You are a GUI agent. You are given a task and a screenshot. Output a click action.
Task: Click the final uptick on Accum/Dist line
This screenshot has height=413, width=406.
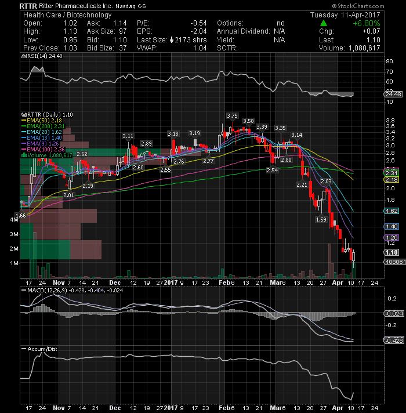tap(352, 396)
